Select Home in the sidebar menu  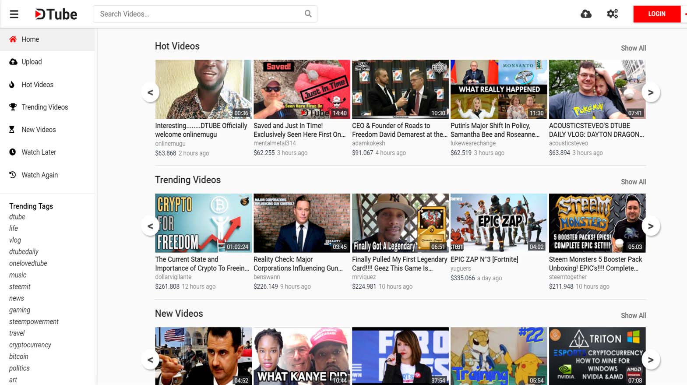[x=47, y=39]
